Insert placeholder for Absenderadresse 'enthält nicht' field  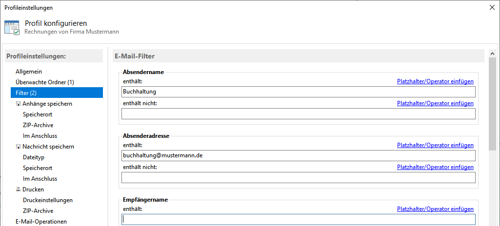tap(435, 167)
